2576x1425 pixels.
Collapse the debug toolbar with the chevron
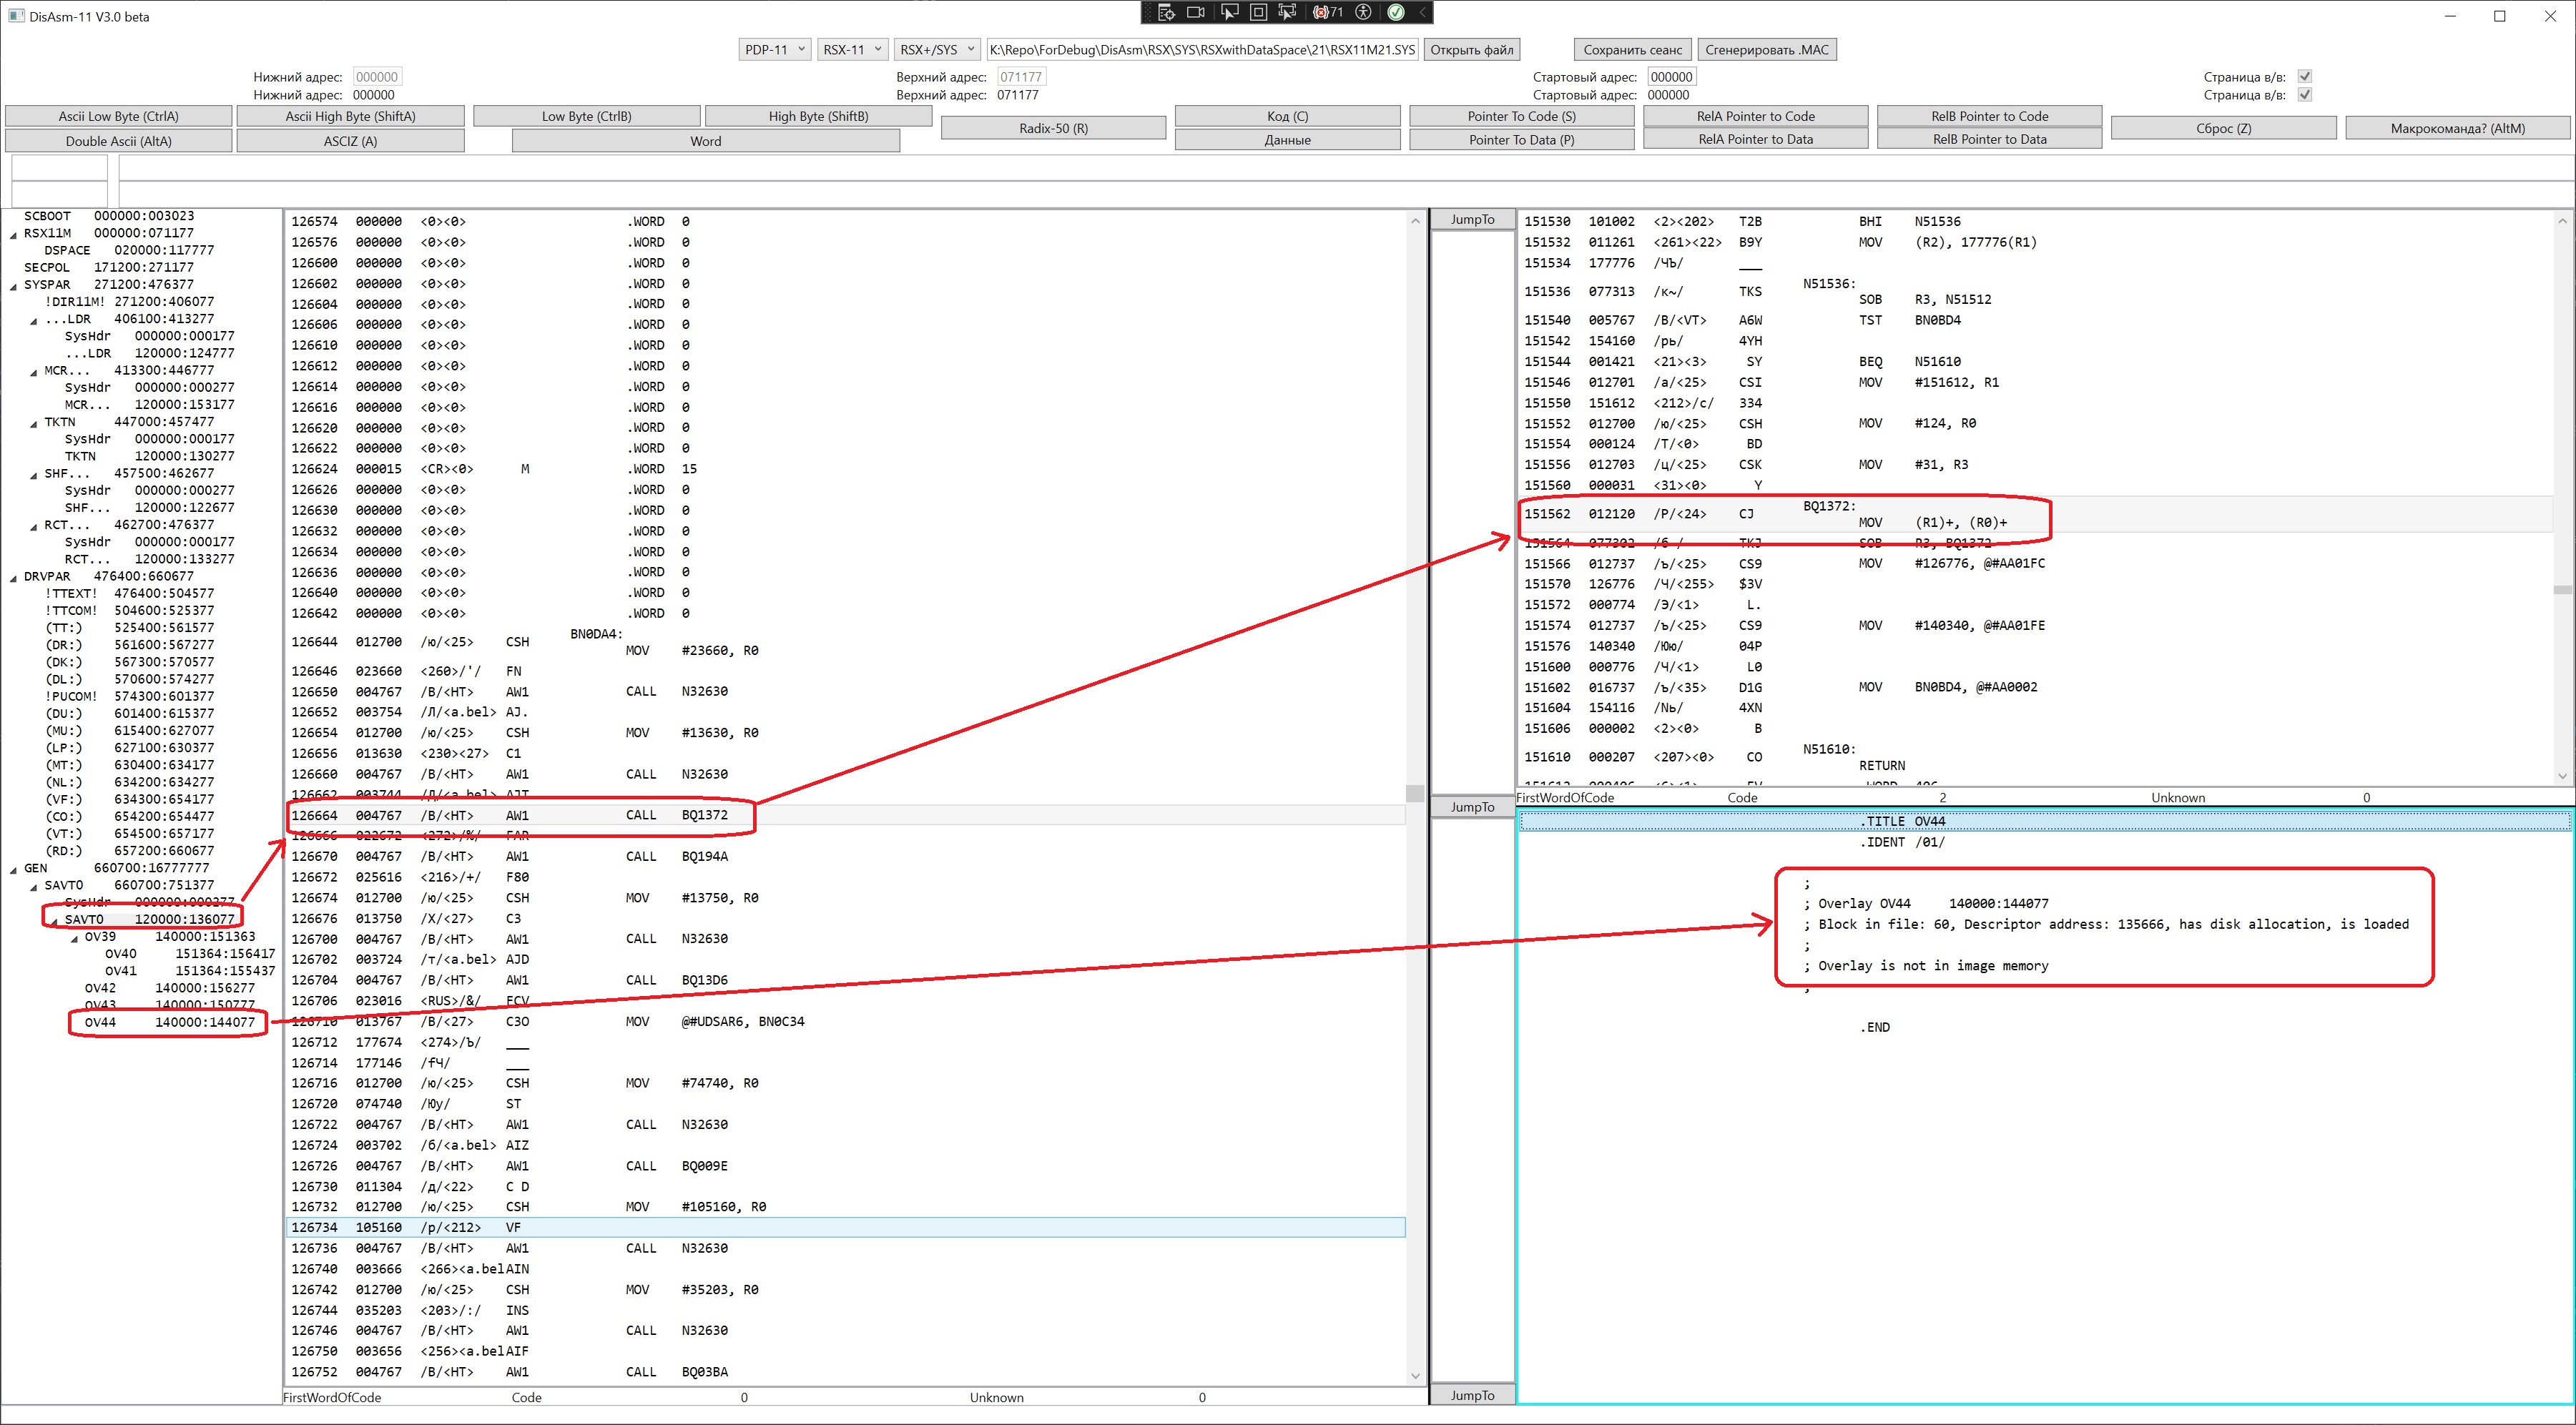tap(1423, 12)
